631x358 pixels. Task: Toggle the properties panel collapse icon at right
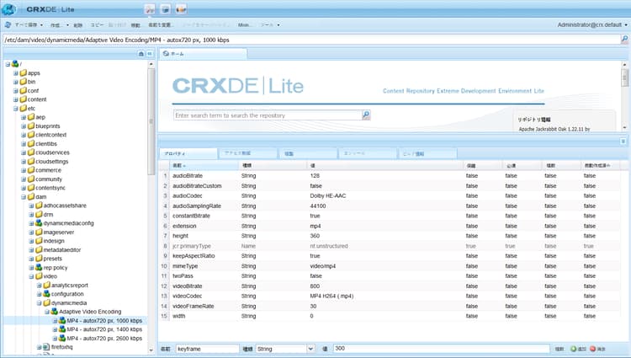pos(623,141)
